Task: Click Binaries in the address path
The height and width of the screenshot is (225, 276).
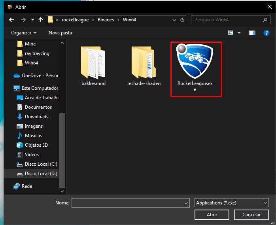Action: pos(106,20)
